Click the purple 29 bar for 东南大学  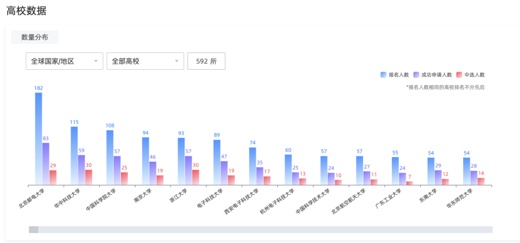click(x=438, y=178)
